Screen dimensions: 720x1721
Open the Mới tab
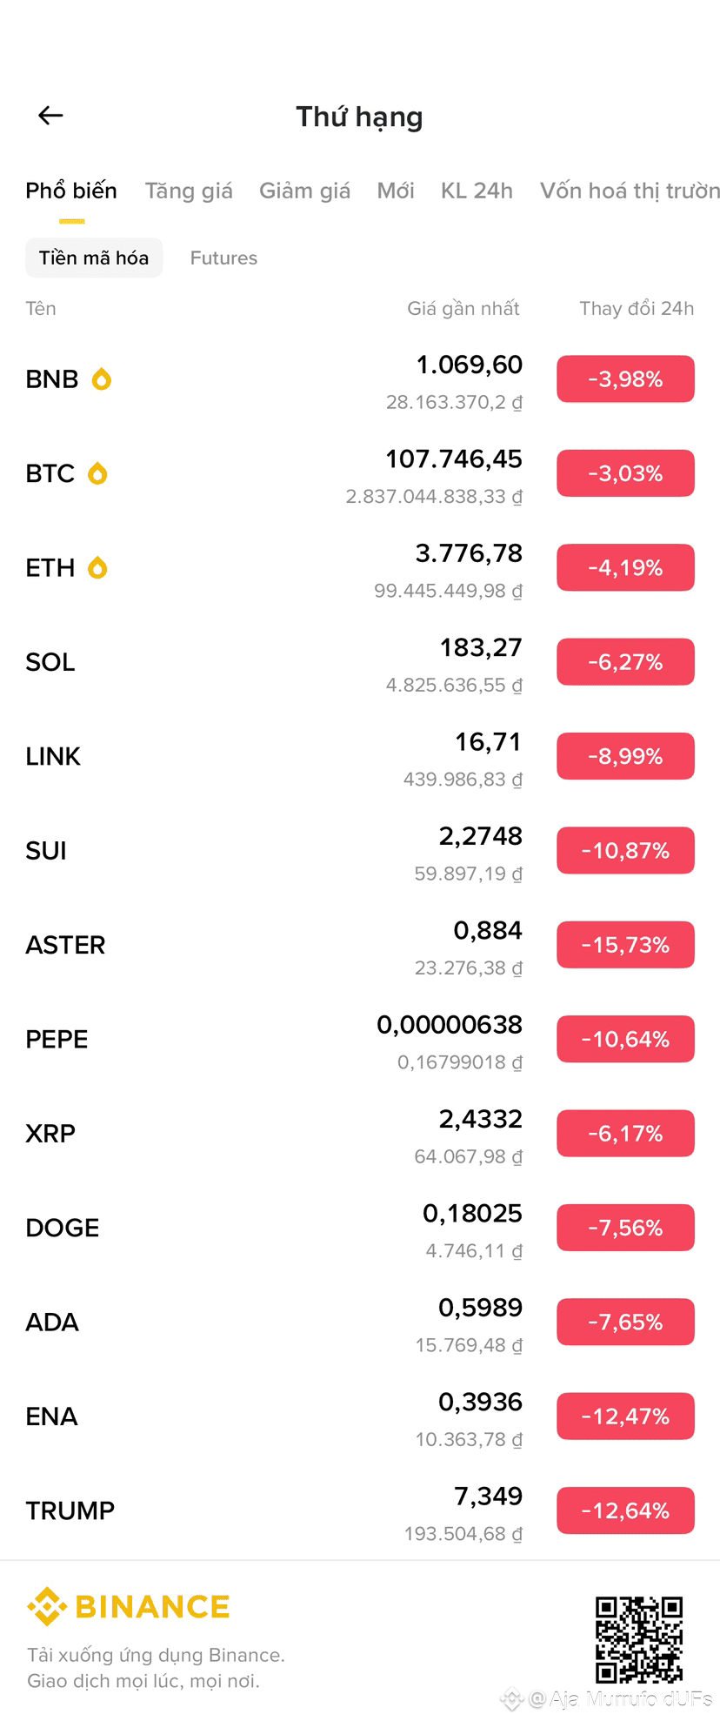pyautogui.click(x=396, y=191)
